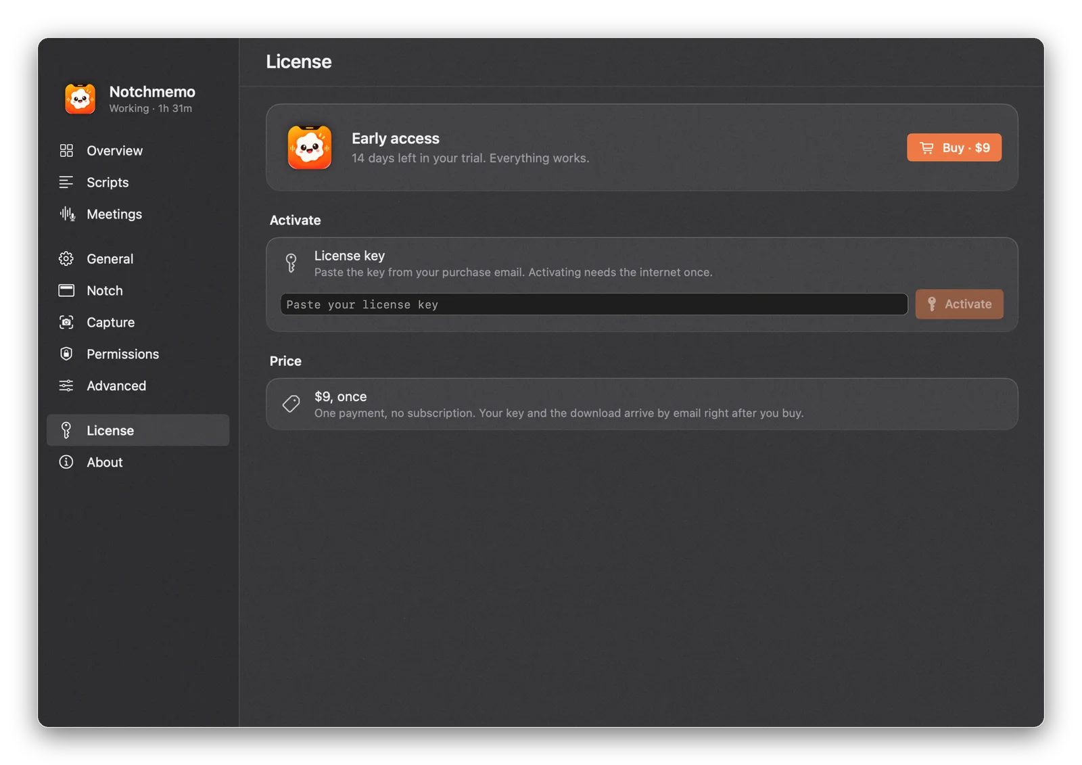Click the One payment, no subscription description
The width and height of the screenshot is (1082, 765).
tap(559, 413)
